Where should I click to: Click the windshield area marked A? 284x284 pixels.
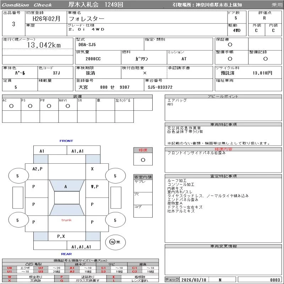pyautogui.click(x=66, y=186)
